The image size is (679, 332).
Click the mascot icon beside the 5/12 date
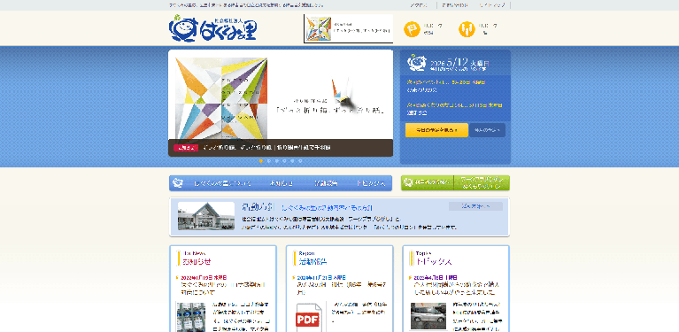tap(417, 63)
